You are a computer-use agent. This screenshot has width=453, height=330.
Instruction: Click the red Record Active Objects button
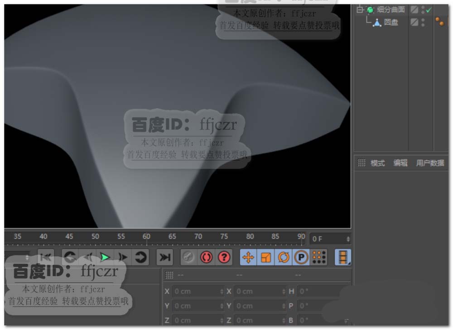pyautogui.click(x=206, y=257)
